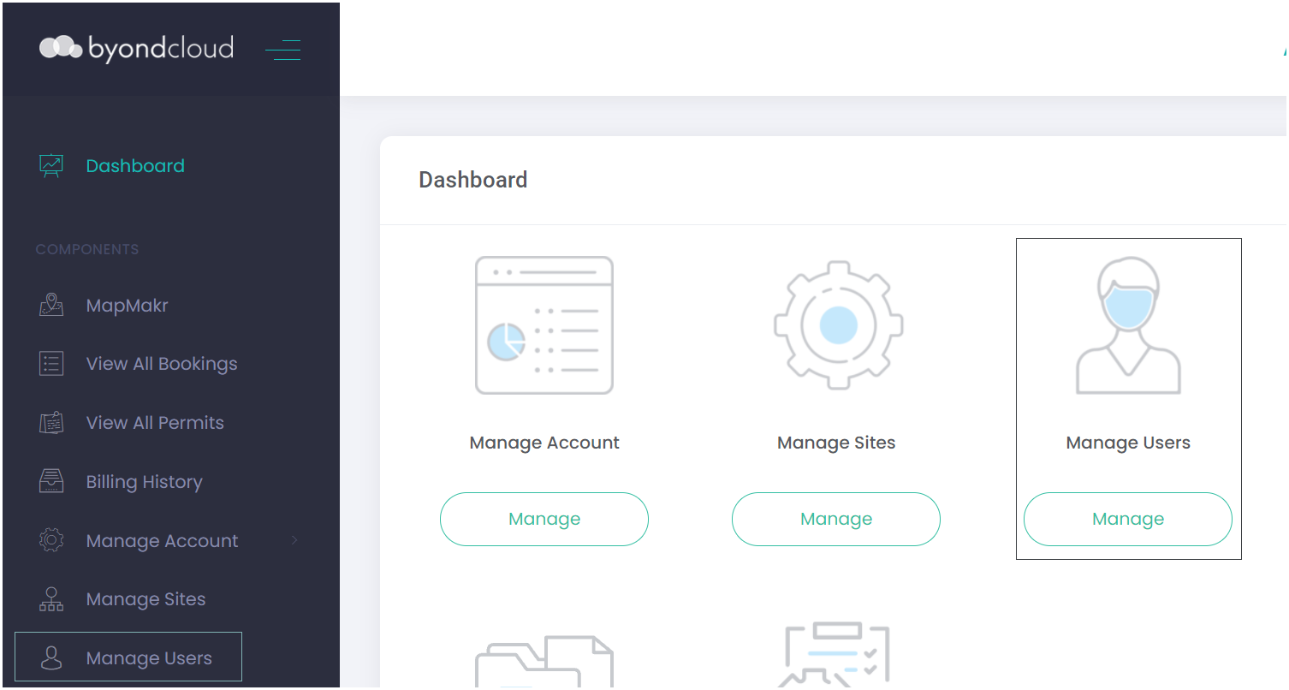Click the Manage Users card title
The width and height of the screenshot is (1289, 690).
point(1128,443)
